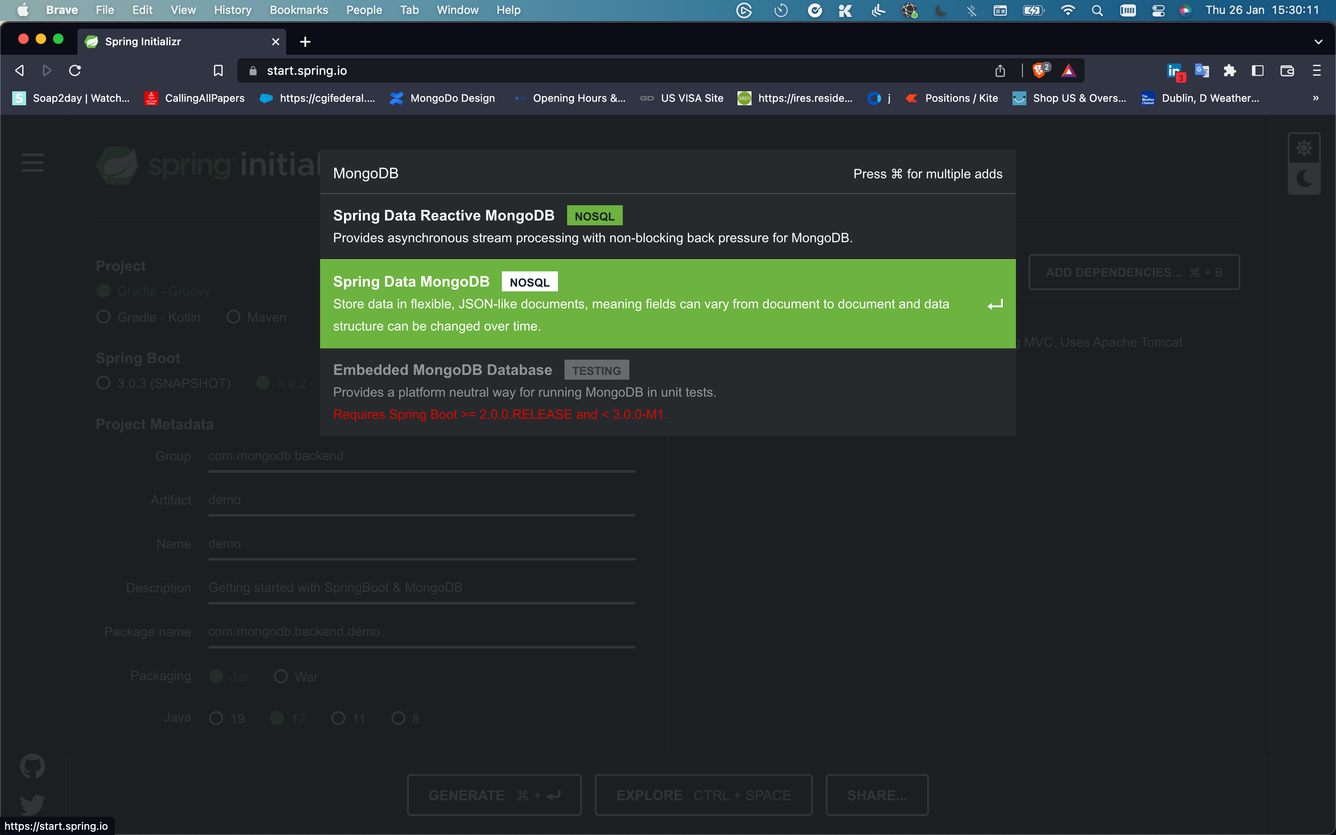Toggle the sidebar panel icon
This screenshot has width=1336, height=835.
tap(1258, 71)
